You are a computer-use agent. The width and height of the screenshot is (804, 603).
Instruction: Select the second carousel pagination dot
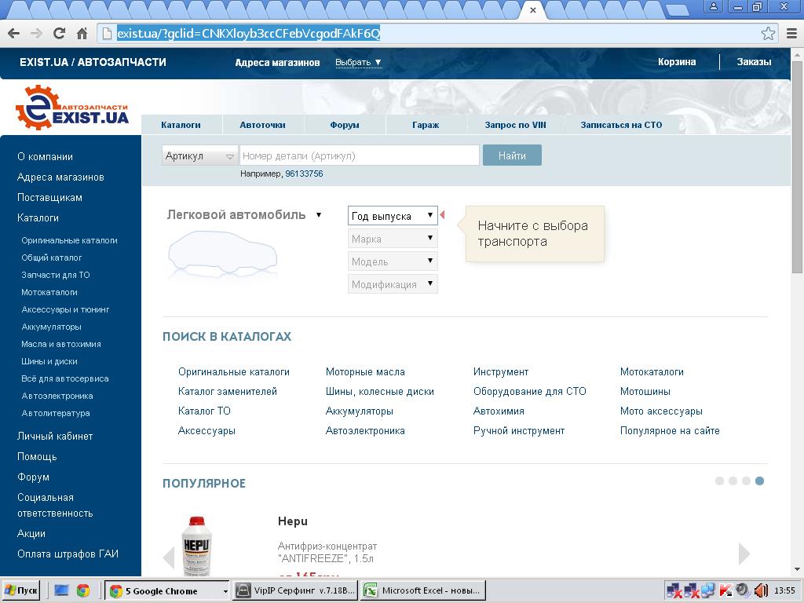(733, 481)
